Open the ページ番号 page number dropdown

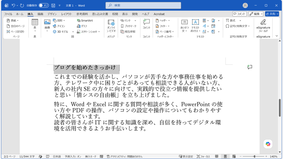pos(165,31)
